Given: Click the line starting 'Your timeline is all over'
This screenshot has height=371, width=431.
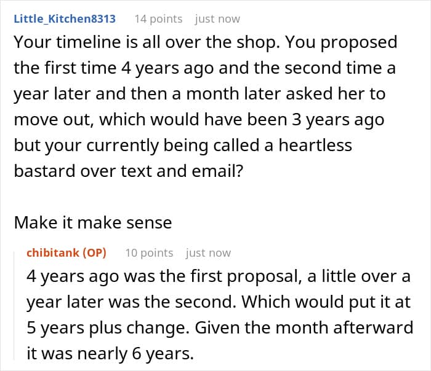Looking at the screenshot, I should click(205, 42).
